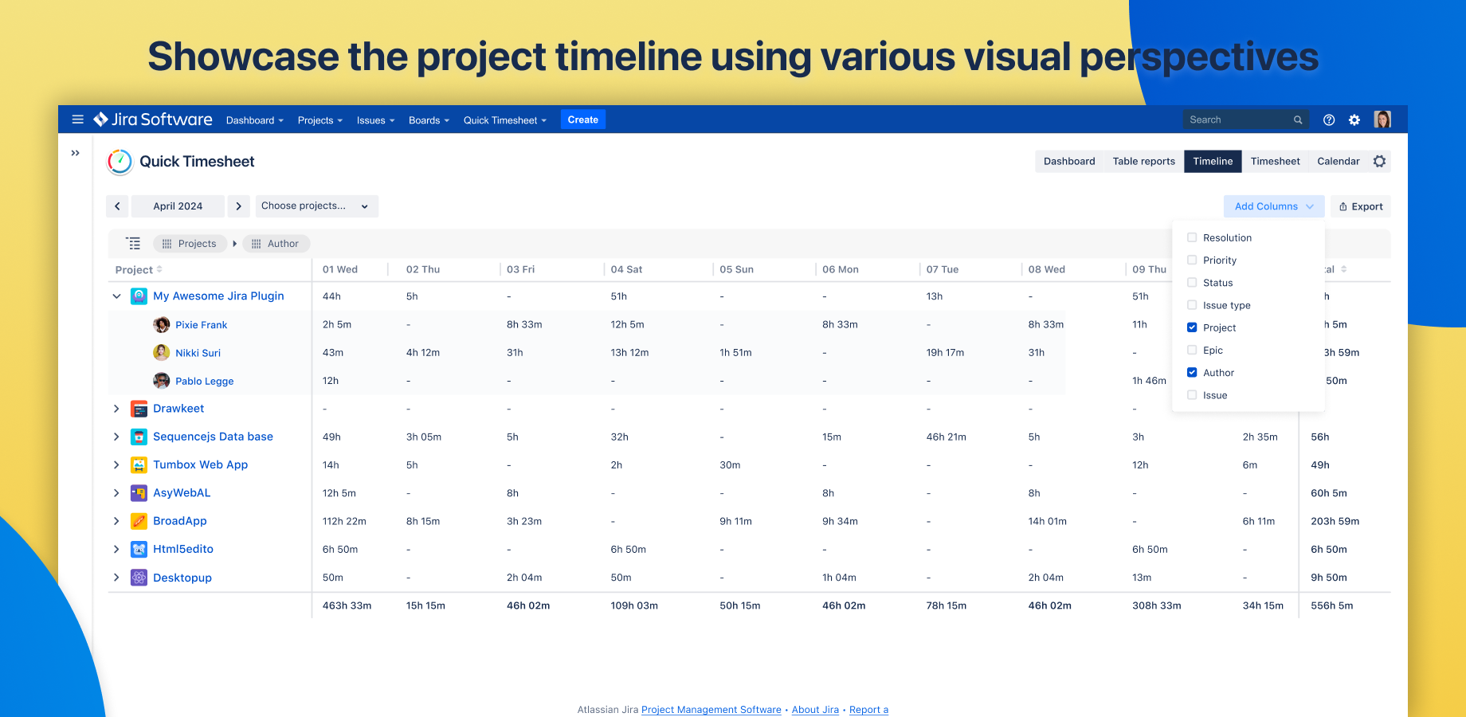Open the About Jira footer link
The width and height of the screenshot is (1466, 717).
click(815, 710)
